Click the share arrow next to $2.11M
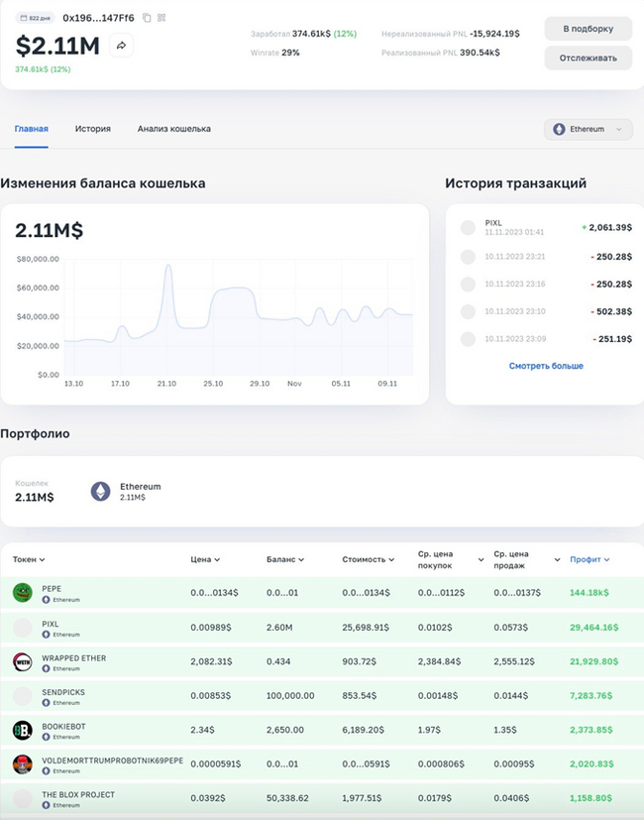 (121, 46)
